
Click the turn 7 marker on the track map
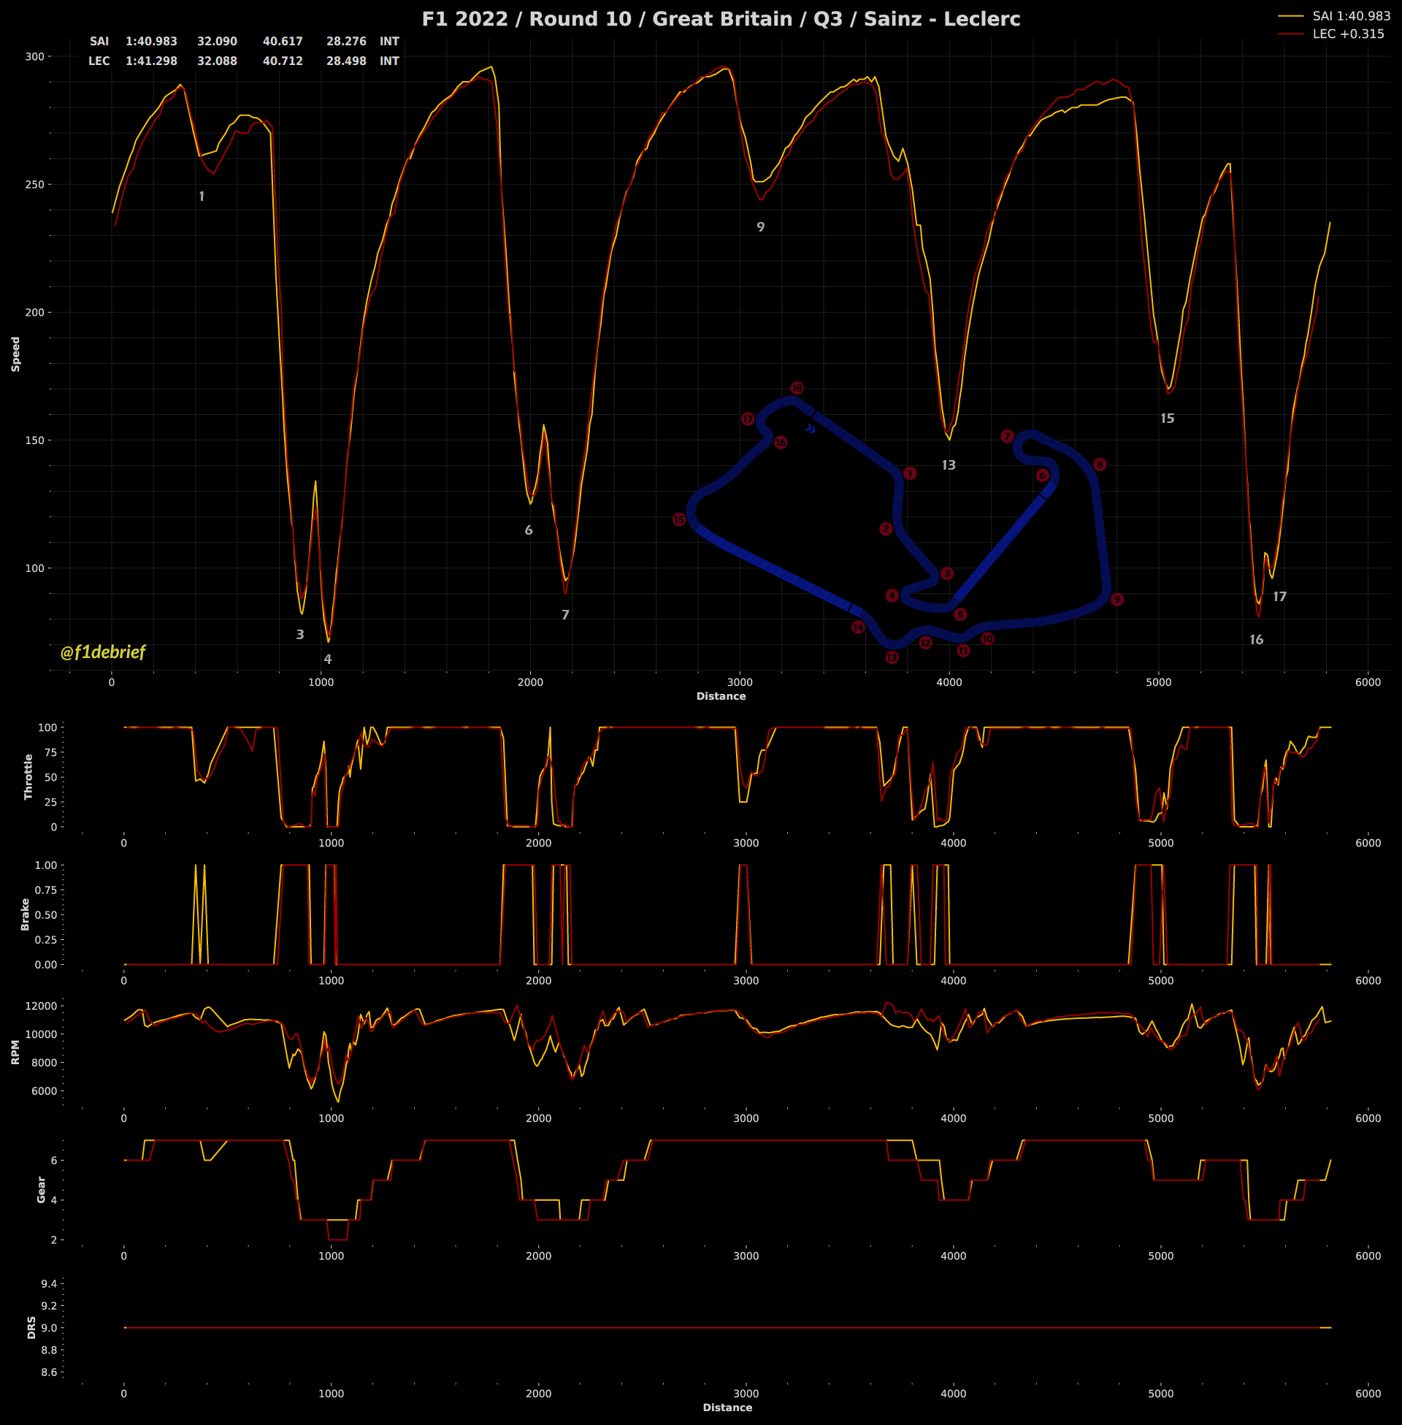(1007, 437)
